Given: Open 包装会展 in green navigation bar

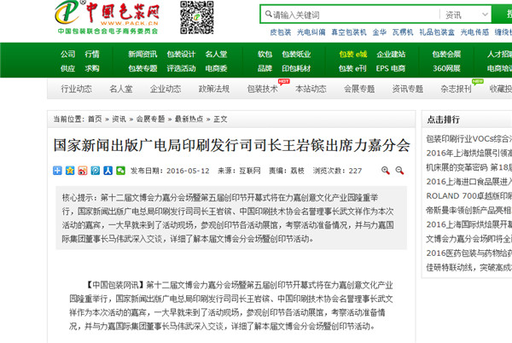Looking at the screenshot, I should [446, 54].
